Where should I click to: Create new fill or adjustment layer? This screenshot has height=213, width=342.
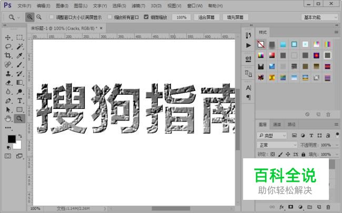[x=300, y=207]
